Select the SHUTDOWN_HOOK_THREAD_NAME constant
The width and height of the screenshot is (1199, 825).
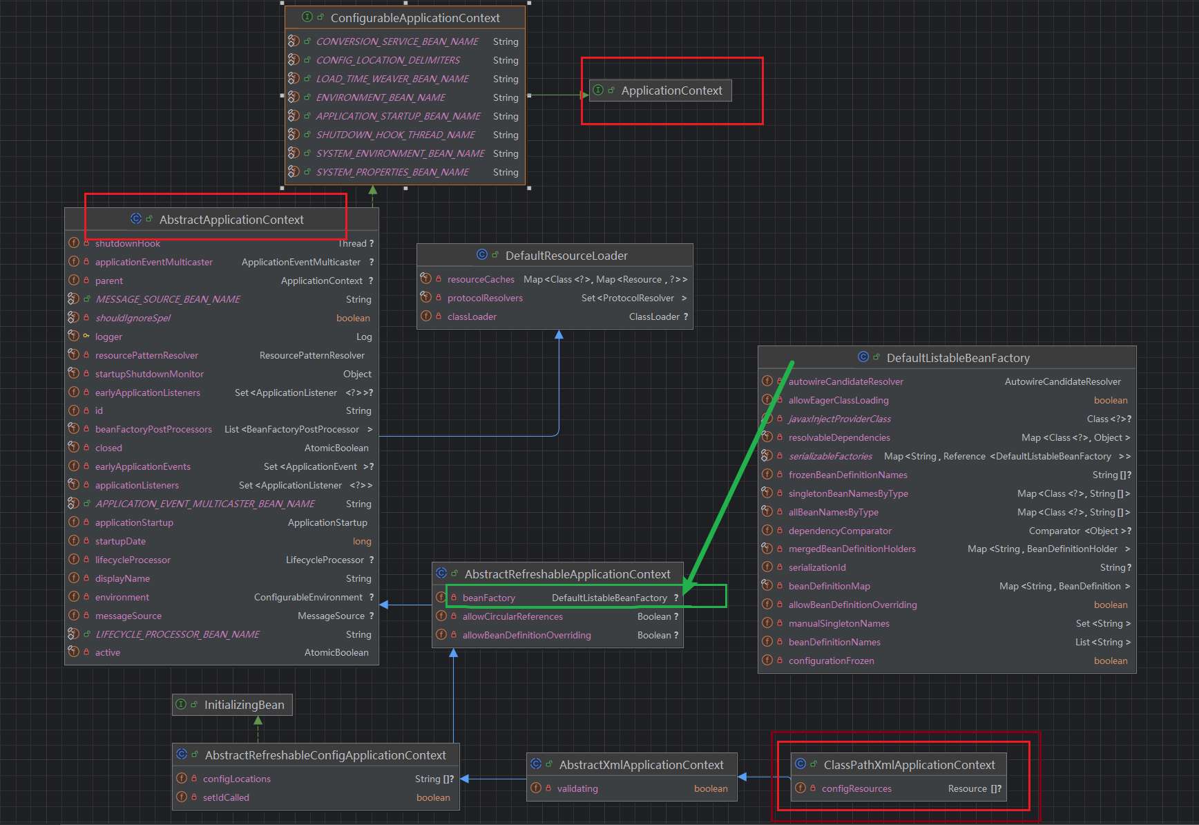pos(395,135)
